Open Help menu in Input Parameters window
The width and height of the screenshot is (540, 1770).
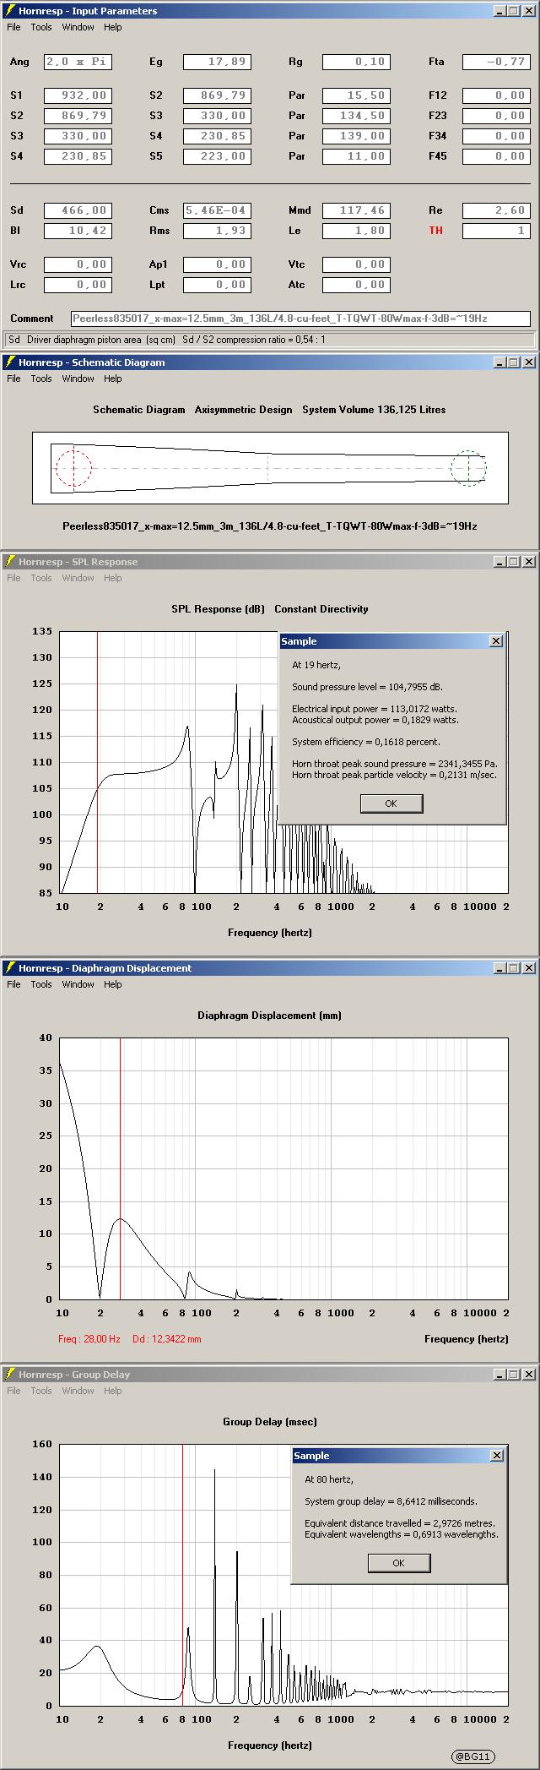coord(113,27)
